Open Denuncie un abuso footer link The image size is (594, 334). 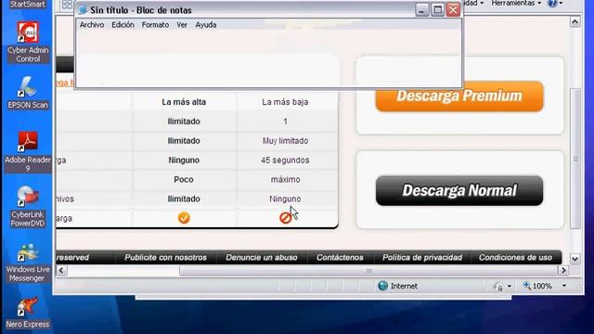click(262, 258)
